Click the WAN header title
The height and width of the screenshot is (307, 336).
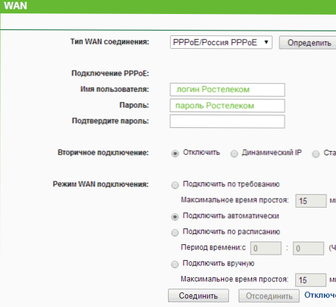coord(15,5)
